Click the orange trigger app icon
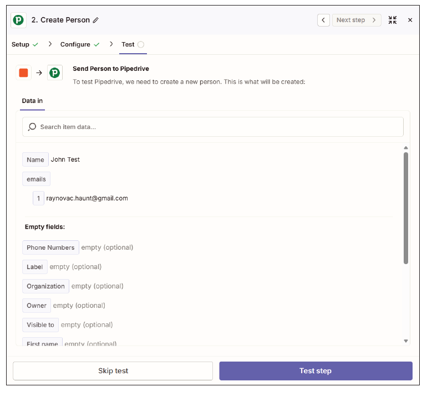This screenshot has width=422, height=397. [x=23, y=73]
